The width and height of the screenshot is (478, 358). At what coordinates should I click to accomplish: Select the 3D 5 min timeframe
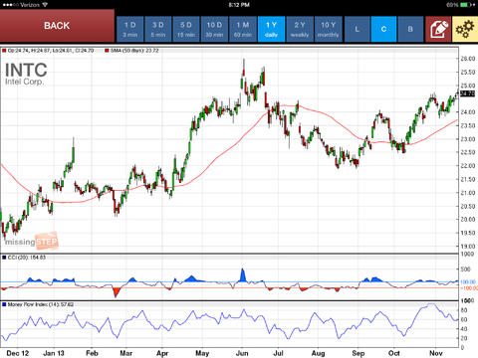click(158, 29)
